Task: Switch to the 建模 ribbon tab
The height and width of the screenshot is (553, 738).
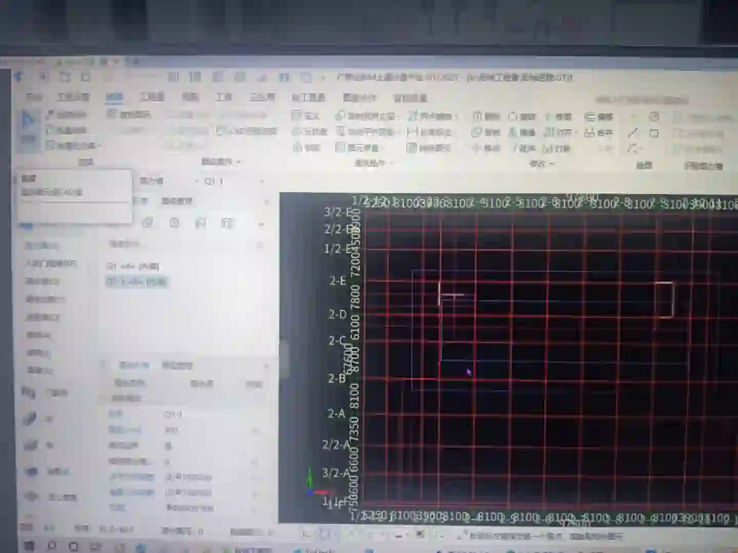Action: 114,97
